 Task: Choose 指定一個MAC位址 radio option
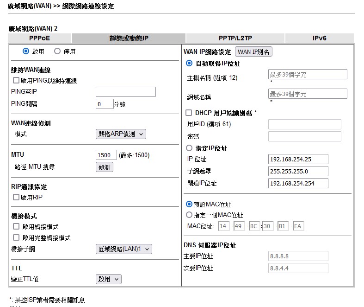[189, 215]
